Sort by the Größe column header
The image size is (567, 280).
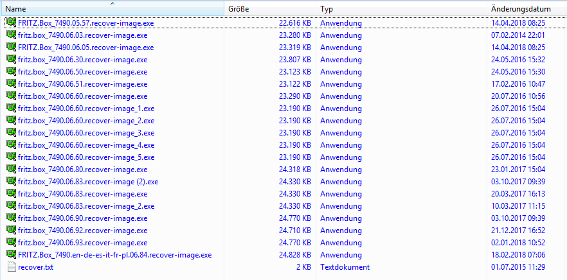[271, 9]
